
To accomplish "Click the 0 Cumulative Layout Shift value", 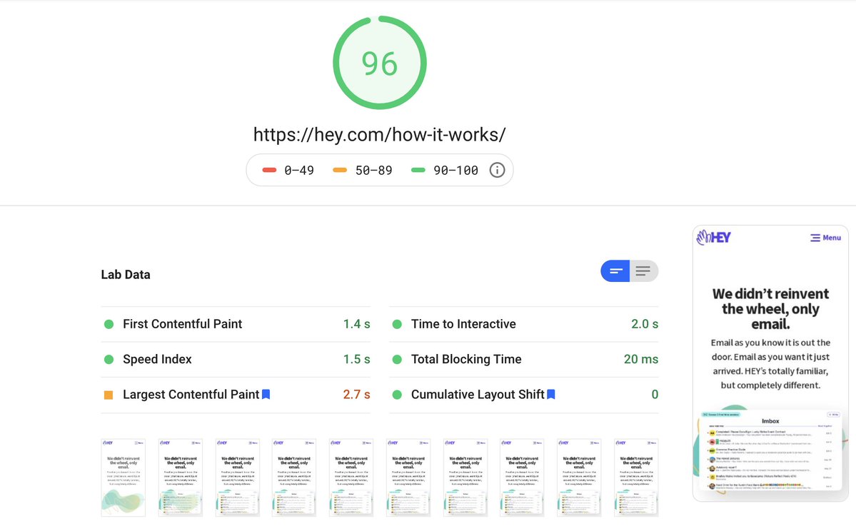I will [655, 395].
